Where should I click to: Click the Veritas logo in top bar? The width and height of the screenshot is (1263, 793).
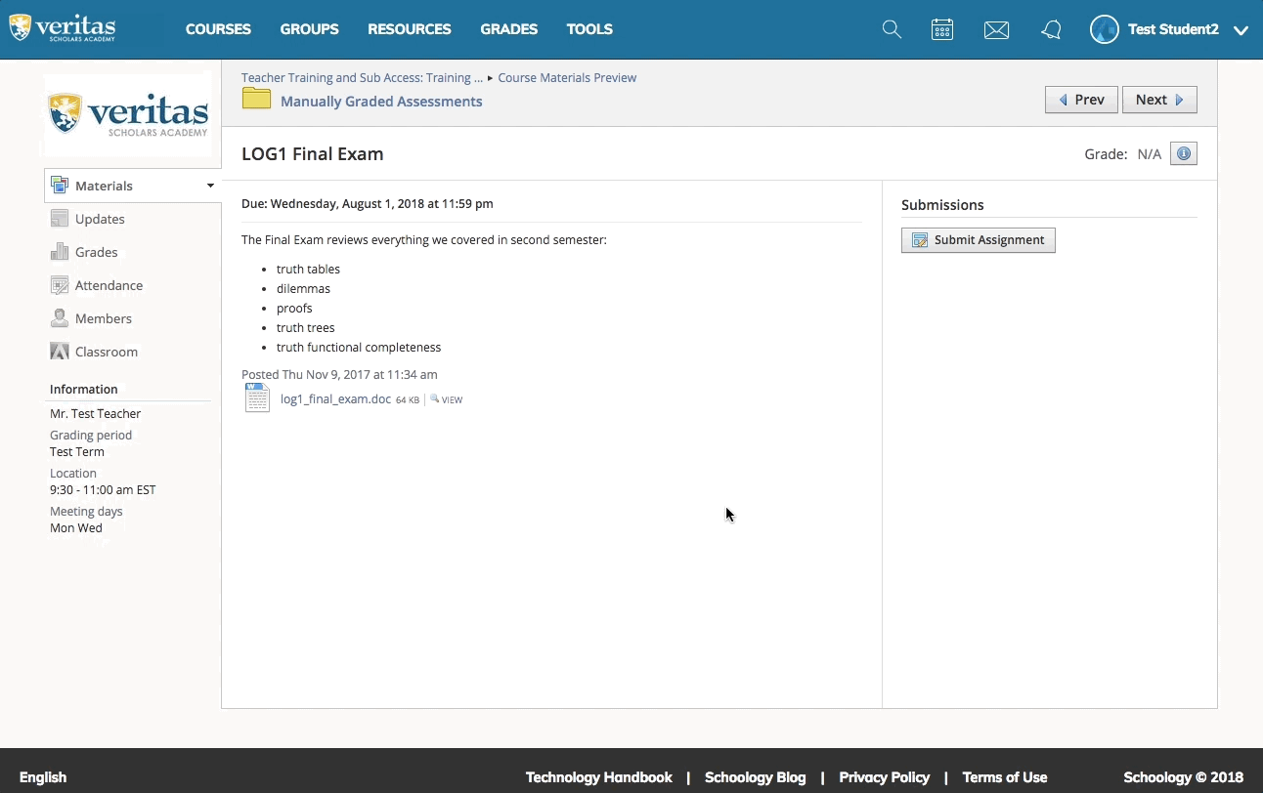(63, 27)
